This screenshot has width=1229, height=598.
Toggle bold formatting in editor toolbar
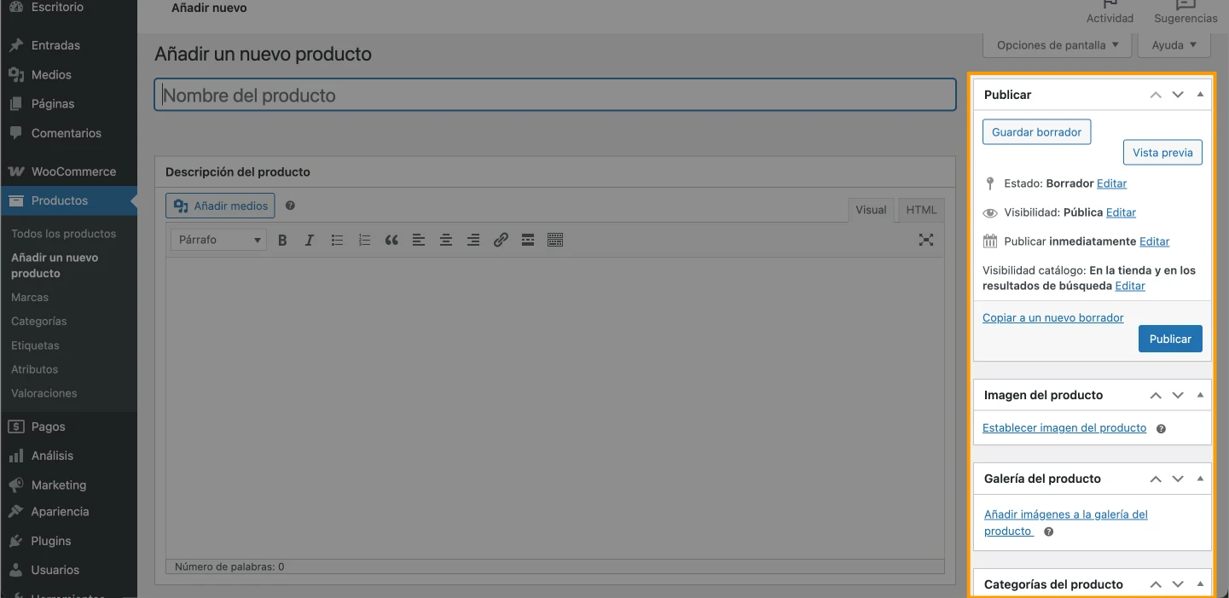[282, 241]
